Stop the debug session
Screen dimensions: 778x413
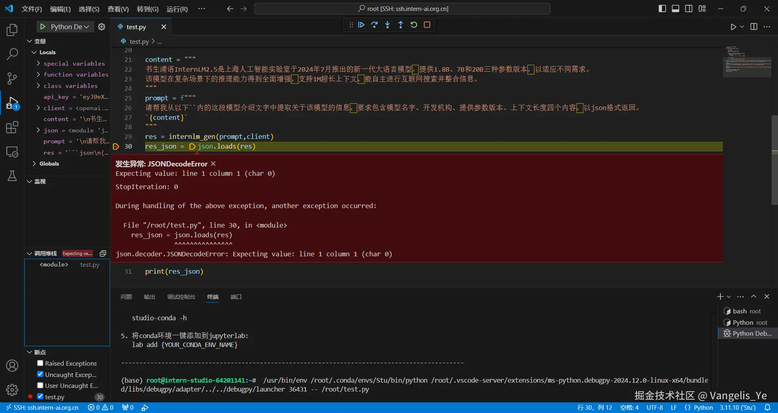427,25
